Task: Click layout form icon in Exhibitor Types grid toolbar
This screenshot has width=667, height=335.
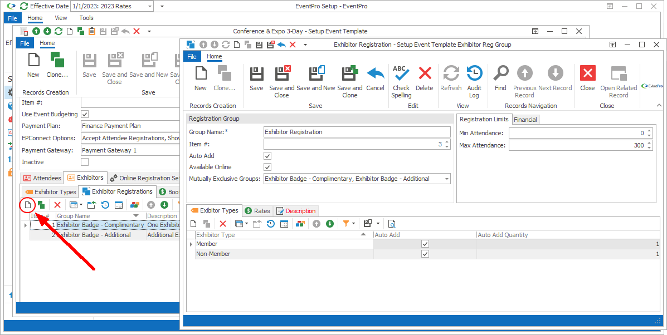Action: [x=284, y=224]
